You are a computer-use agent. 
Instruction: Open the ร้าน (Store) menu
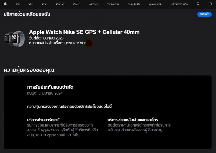18,4
